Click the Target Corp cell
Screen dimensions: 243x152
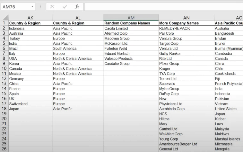point(186,43)
